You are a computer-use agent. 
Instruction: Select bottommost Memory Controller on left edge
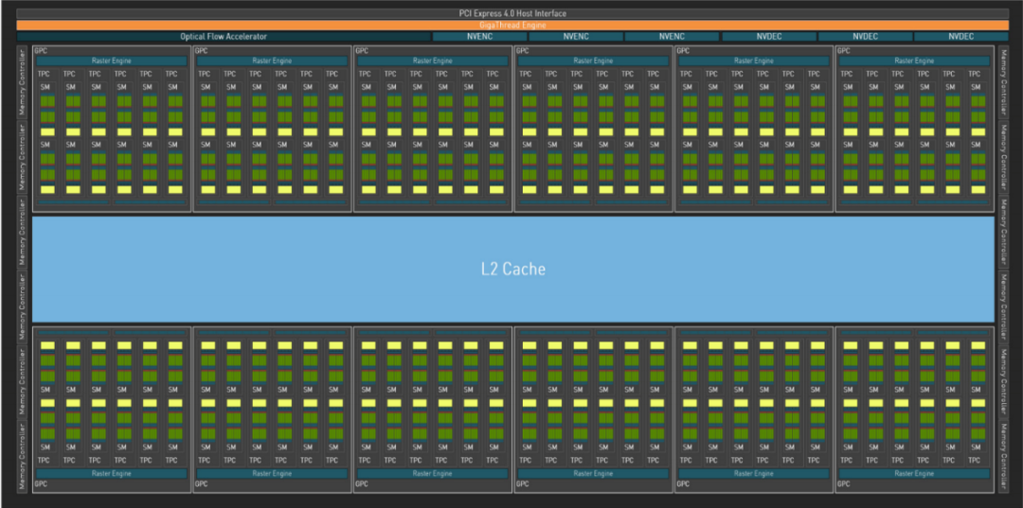tap(24, 459)
